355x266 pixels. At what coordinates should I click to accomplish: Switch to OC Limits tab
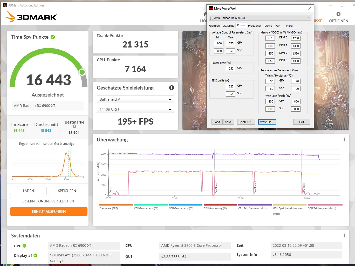tap(228, 26)
